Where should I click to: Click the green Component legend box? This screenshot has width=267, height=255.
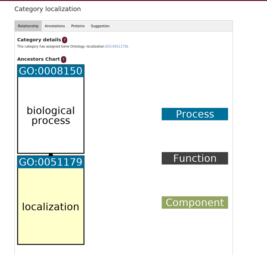pos(195,202)
